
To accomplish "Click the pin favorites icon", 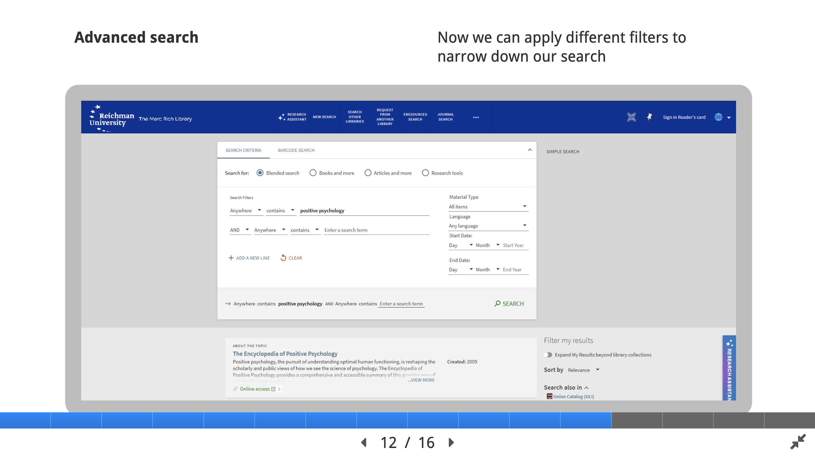I will (x=649, y=117).
